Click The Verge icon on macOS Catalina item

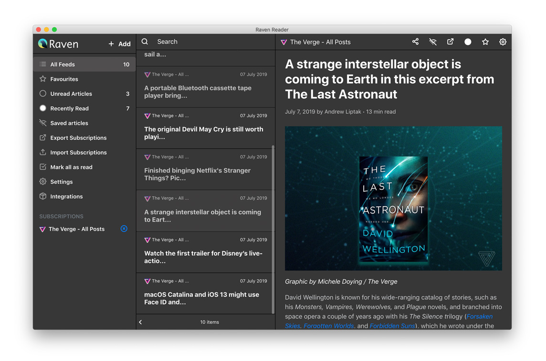[x=147, y=281]
